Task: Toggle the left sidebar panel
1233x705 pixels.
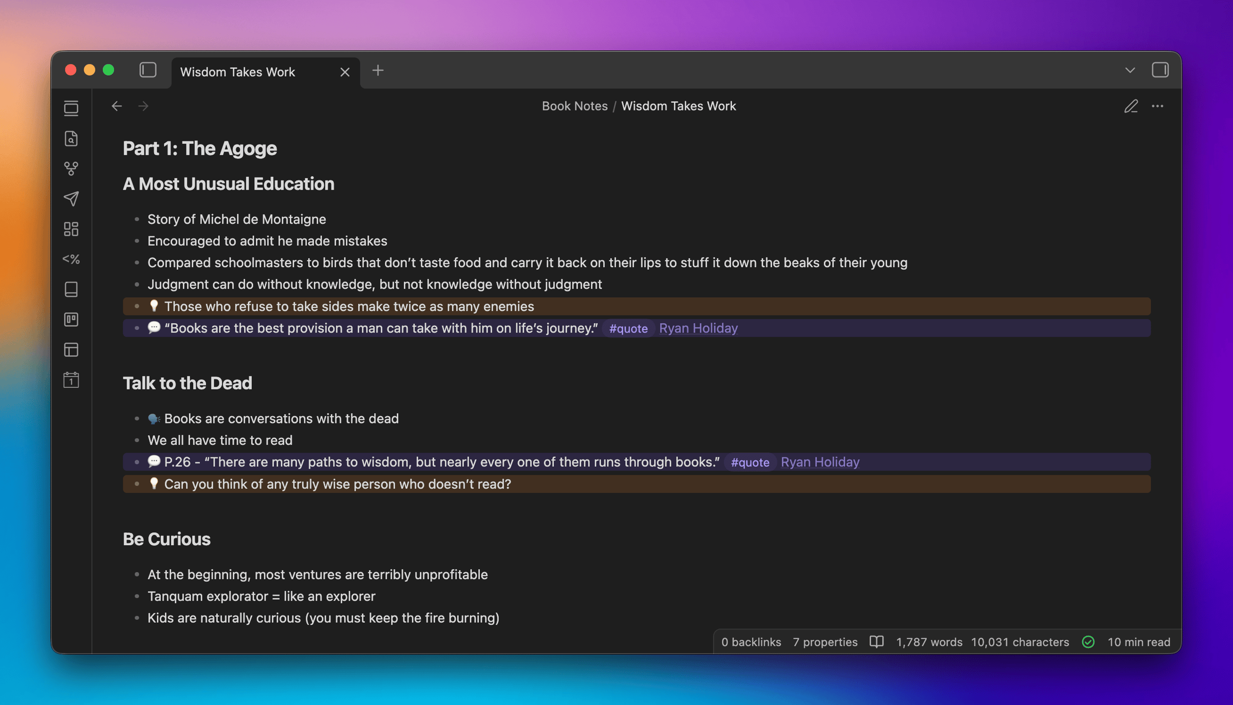Action: [147, 70]
